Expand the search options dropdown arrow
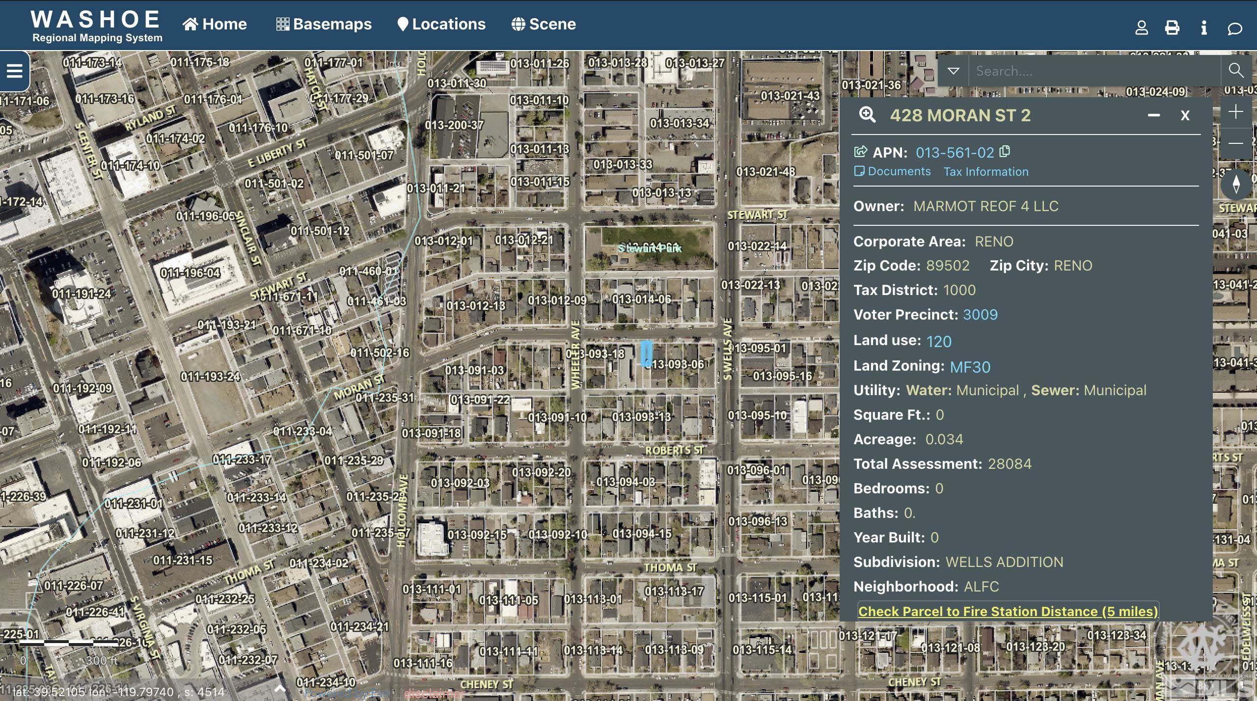 click(x=953, y=71)
